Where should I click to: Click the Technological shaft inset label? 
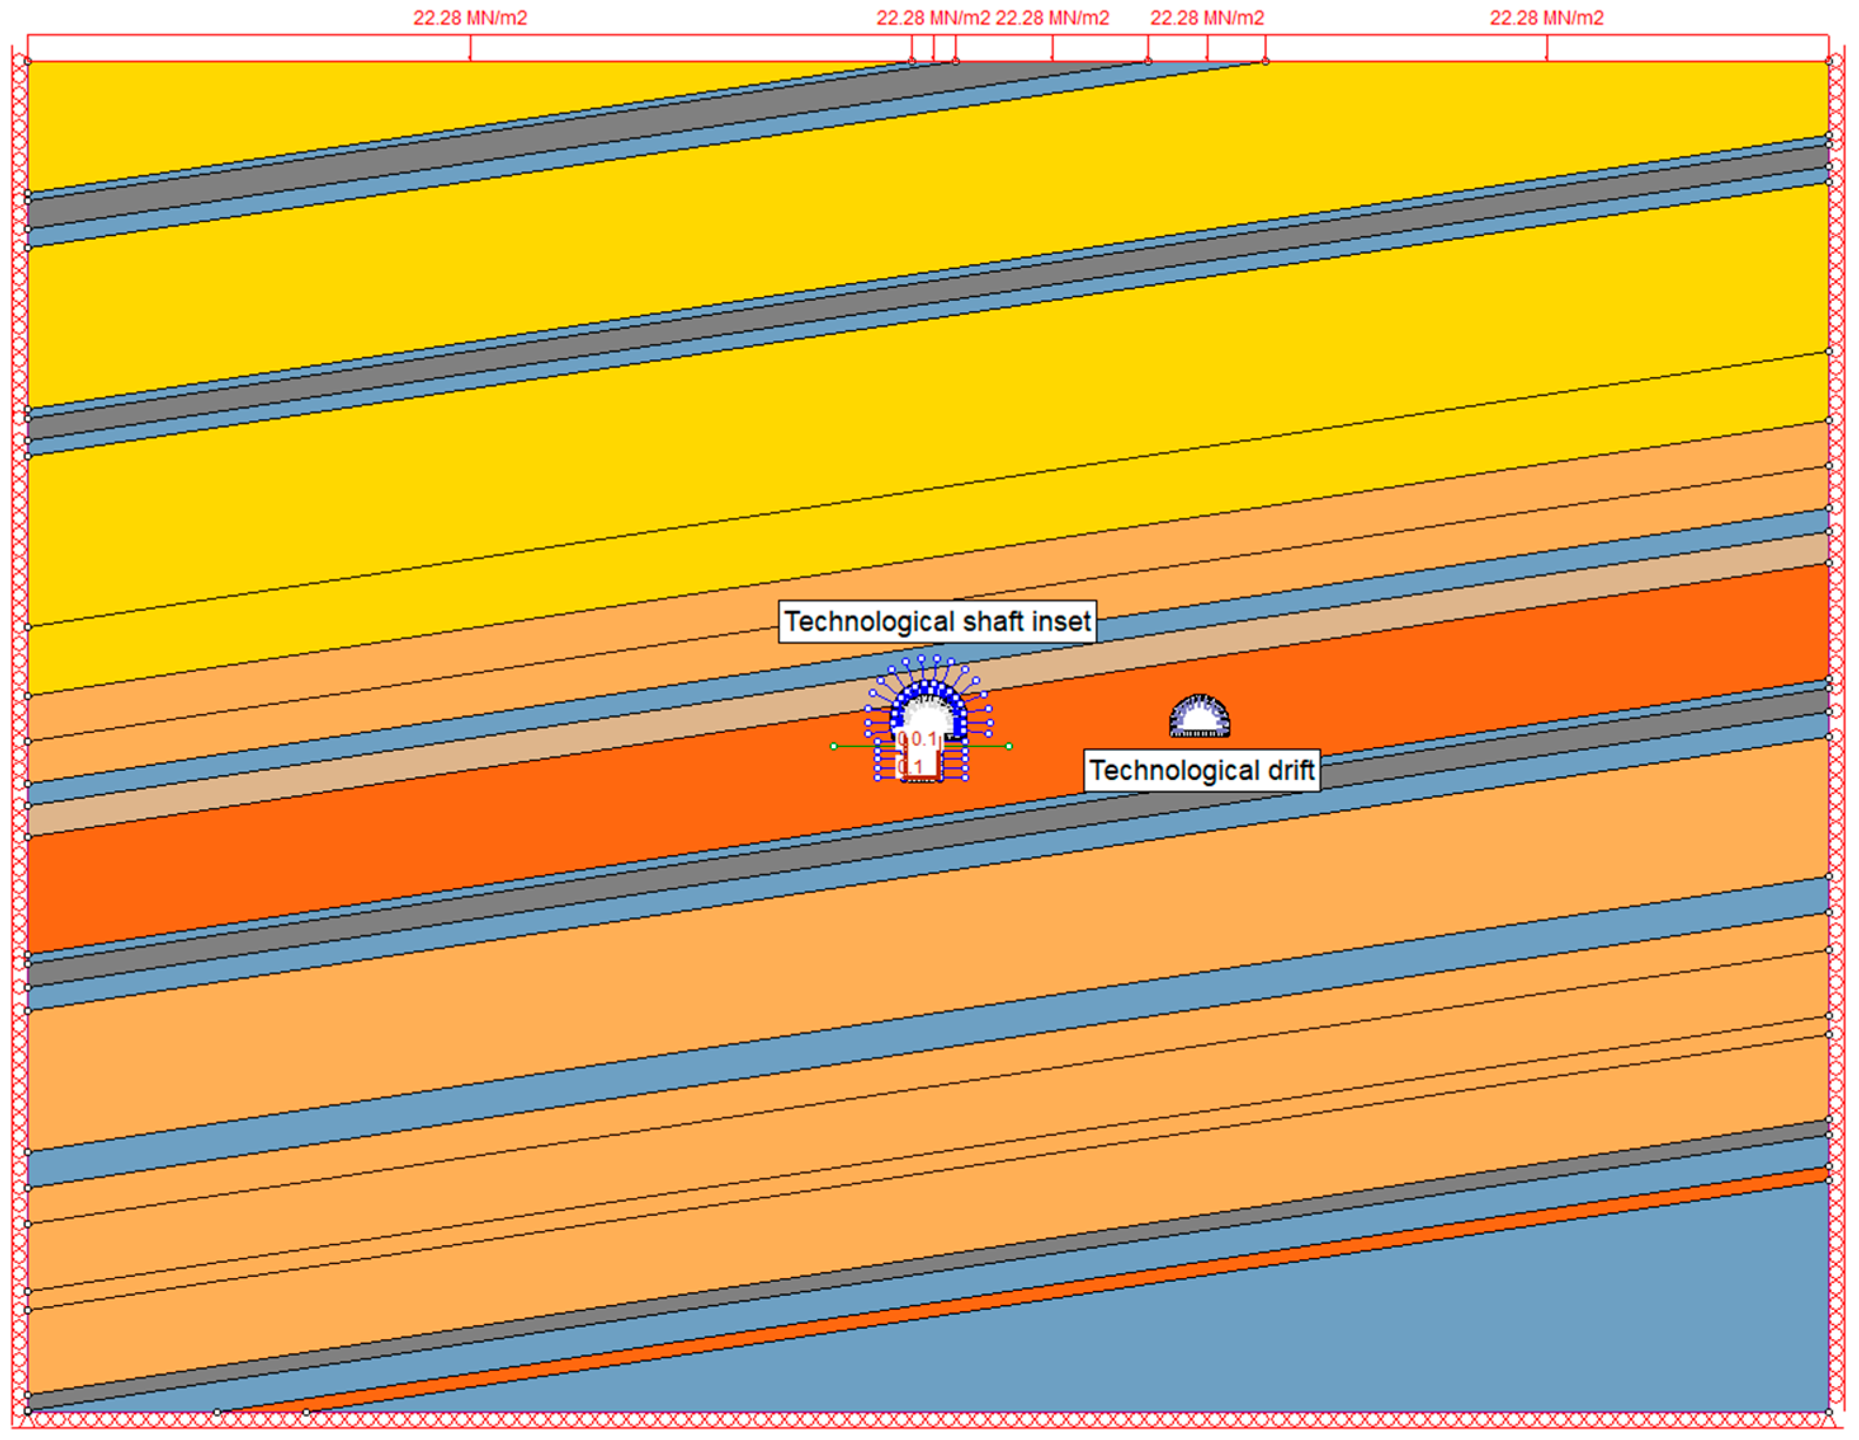(936, 622)
